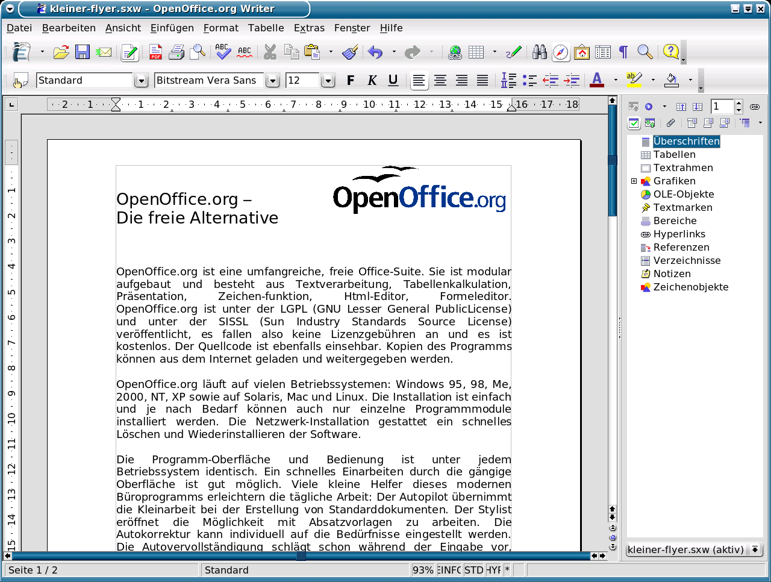The width and height of the screenshot is (771, 582).
Task: Open the font size dropdown
Action: click(x=328, y=81)
